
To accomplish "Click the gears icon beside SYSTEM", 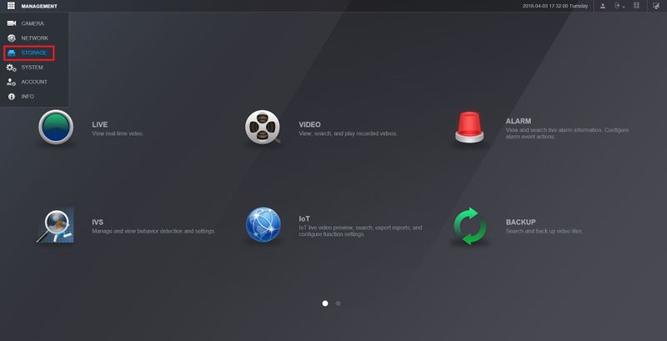I will click(x=12, y=68).
